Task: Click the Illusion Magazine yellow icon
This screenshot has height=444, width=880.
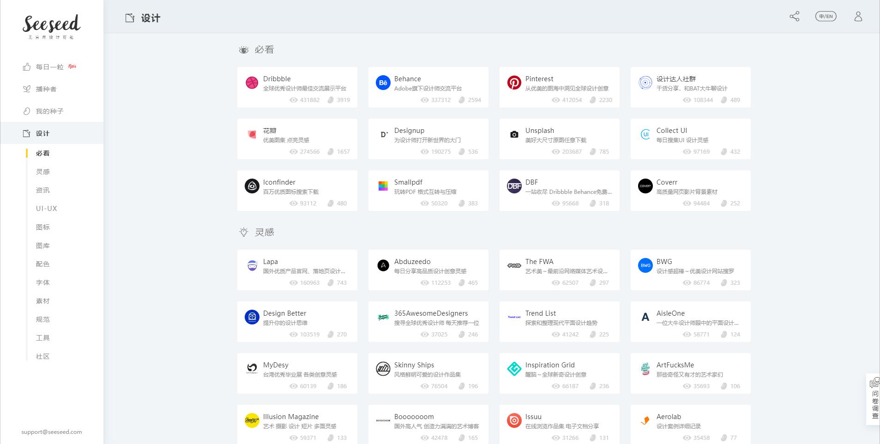Action: click(x=252, y=420)
